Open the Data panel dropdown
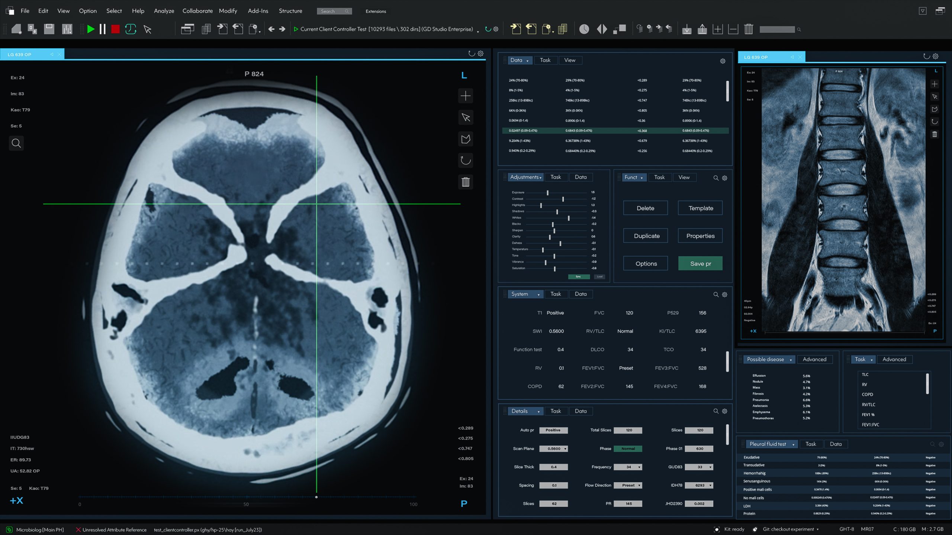This screenshot has width=952, height=535. click(520, 60)
